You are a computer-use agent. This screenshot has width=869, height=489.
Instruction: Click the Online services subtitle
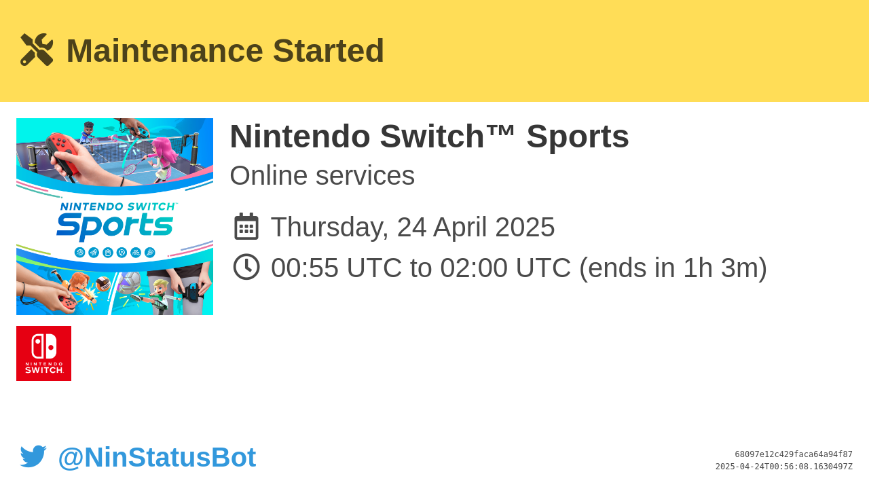click(x=322, y=175)
